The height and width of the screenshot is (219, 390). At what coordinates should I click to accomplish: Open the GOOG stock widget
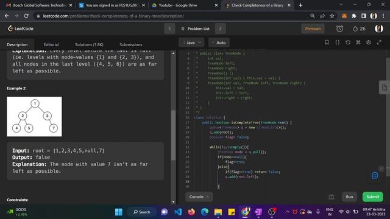point(16,212)
